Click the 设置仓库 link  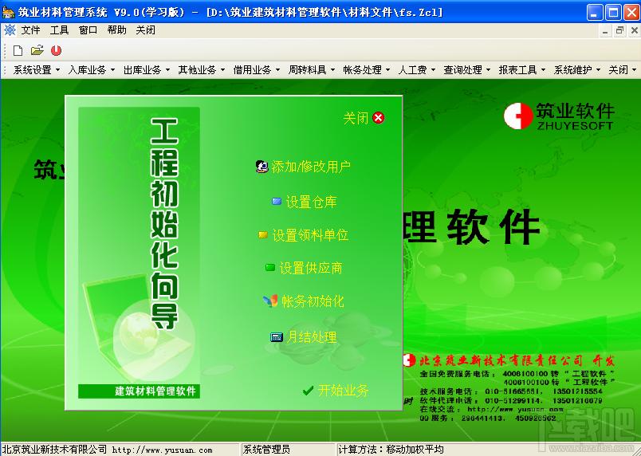(311, 202)
